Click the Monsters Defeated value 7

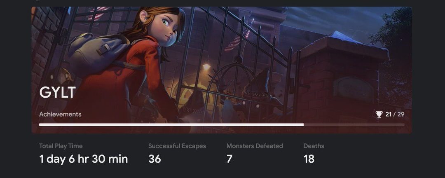[230, 159]
